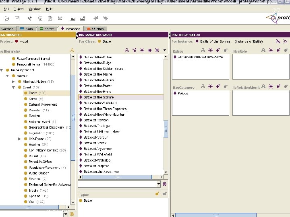Click add instance icon of Exists slot
Viewport: 290px width, 217px height.
tap(218, 50)
